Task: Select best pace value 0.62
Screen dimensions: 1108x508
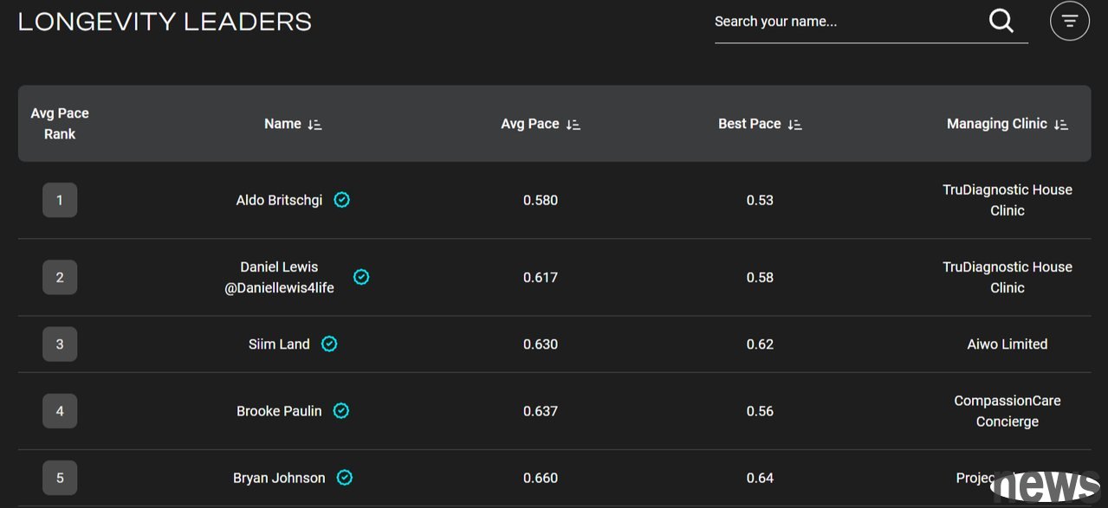Action: (760, 344)
